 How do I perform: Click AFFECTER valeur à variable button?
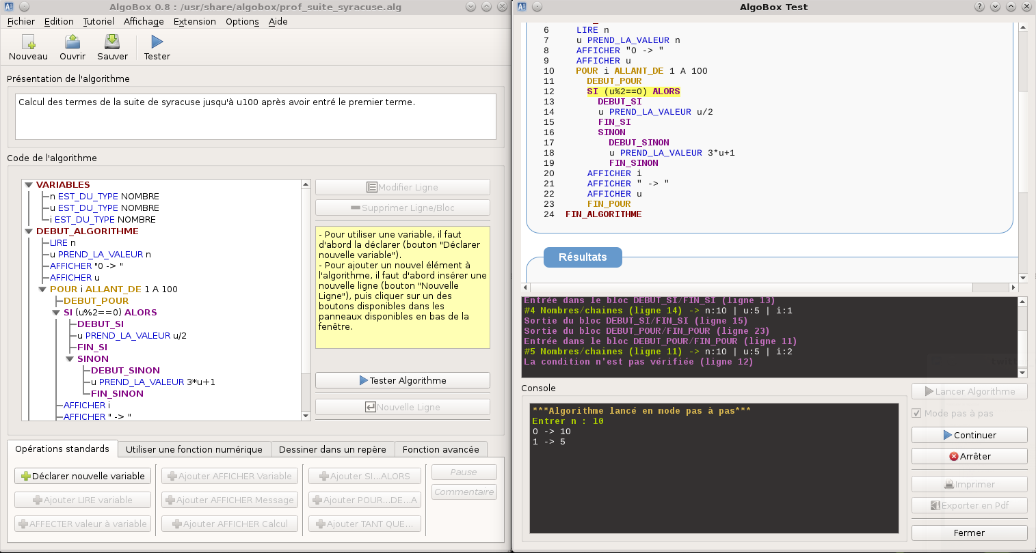(x=83, y=524)
